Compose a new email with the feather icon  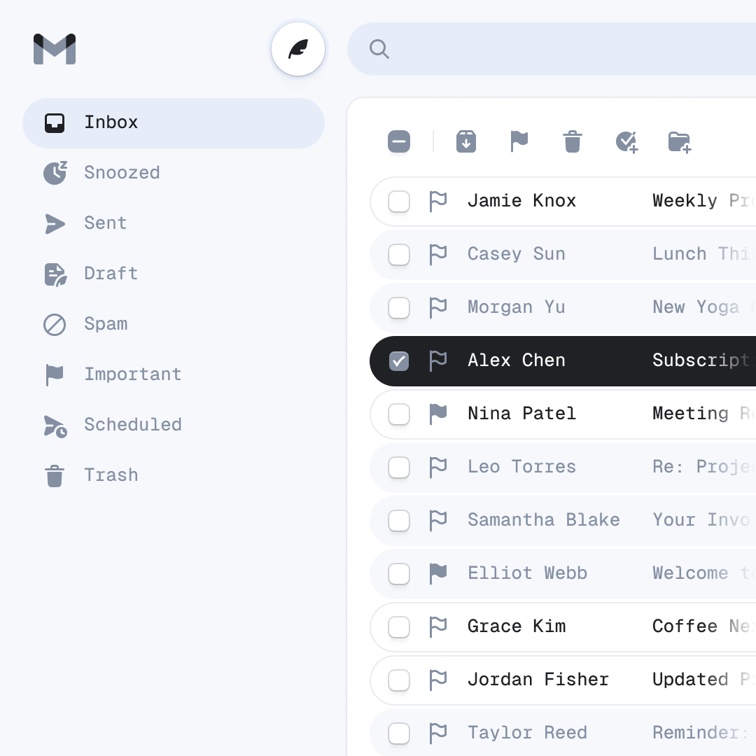[298, 49]
